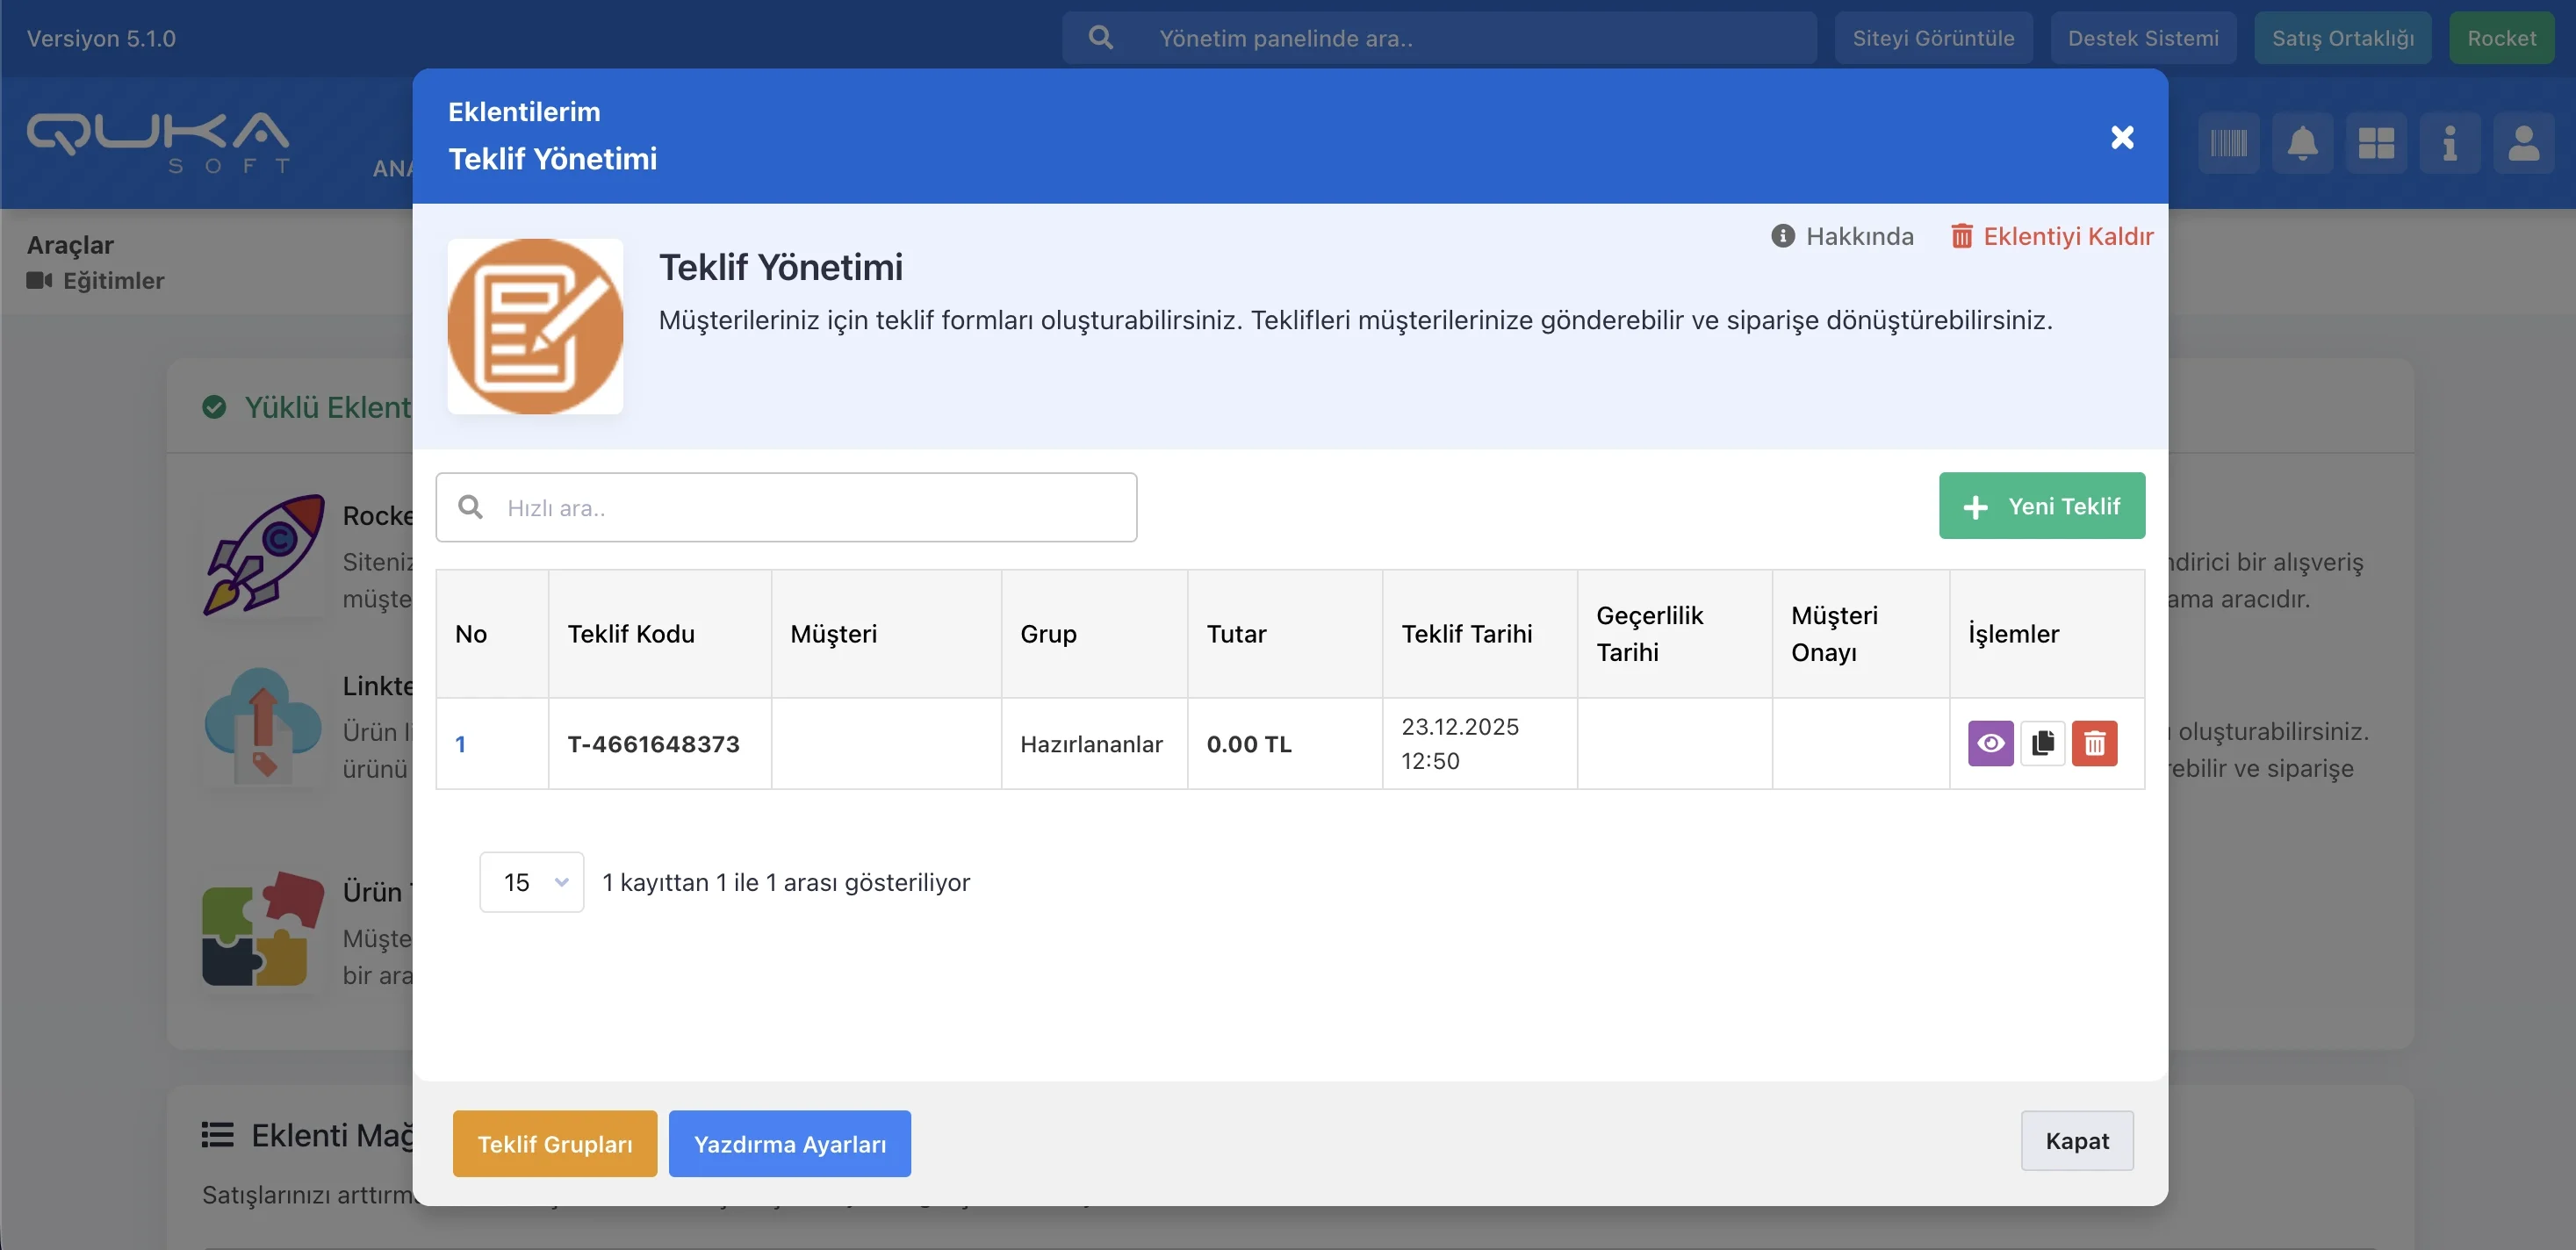The height and width of the screenshot is (1250, 2576).
Task: Open the user profile icon
Action: pyautogui.click(x=2523, y=143)
